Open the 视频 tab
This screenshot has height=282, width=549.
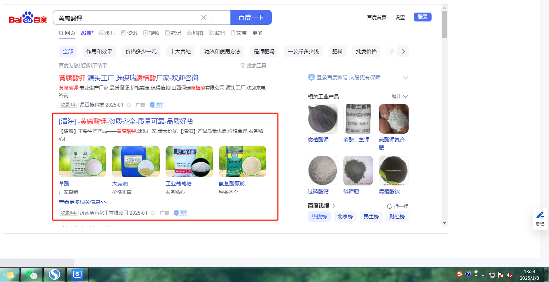151,33
